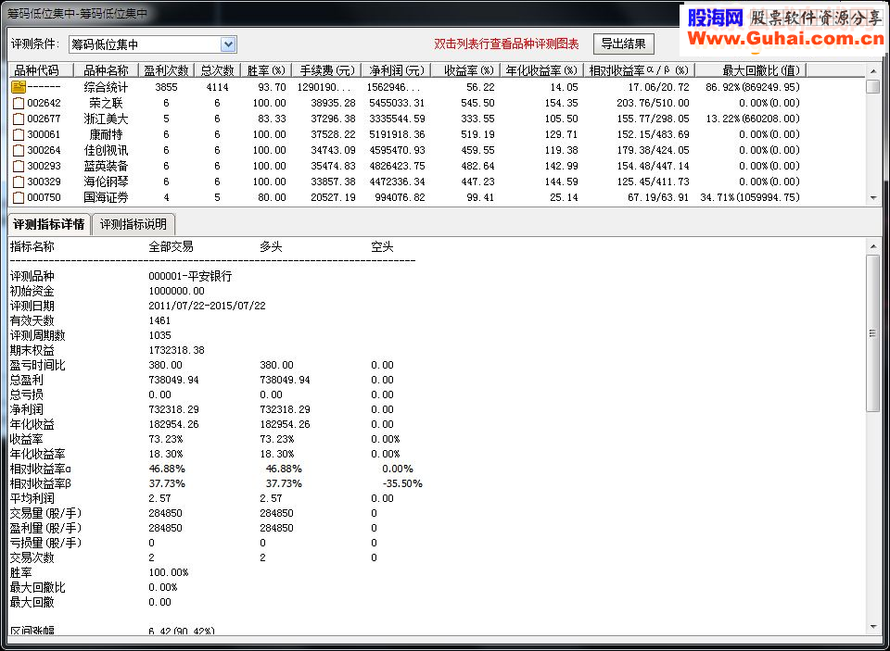The width and height of the screenshot is (890, 651).
Task: Click detail panel scrollbar down arrow
Action: pyautogui.click(x=873, y=627)
